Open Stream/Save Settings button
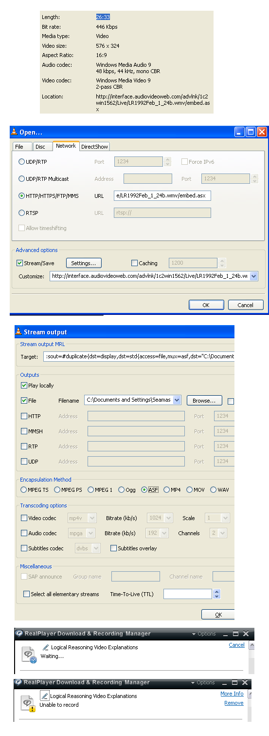 pos(84,263)
